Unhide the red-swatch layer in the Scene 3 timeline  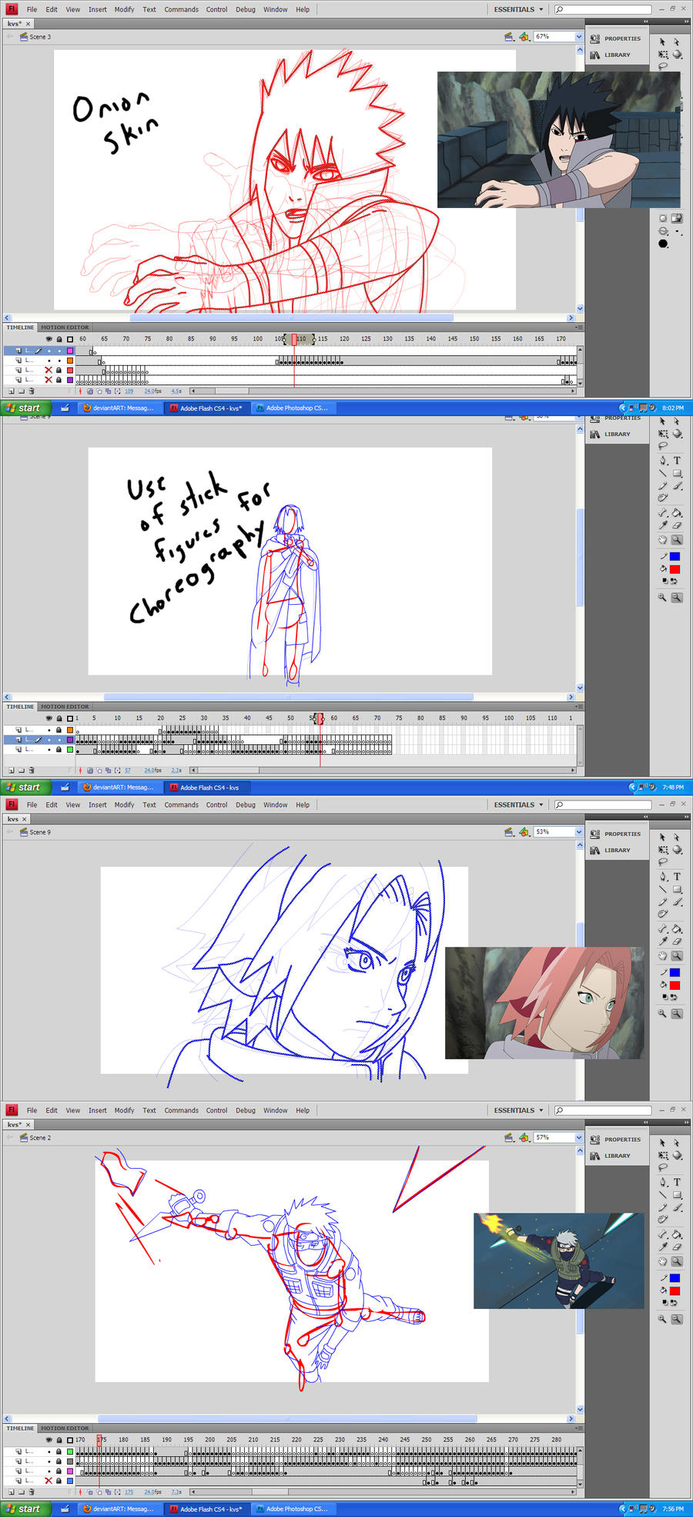[49, 370]
